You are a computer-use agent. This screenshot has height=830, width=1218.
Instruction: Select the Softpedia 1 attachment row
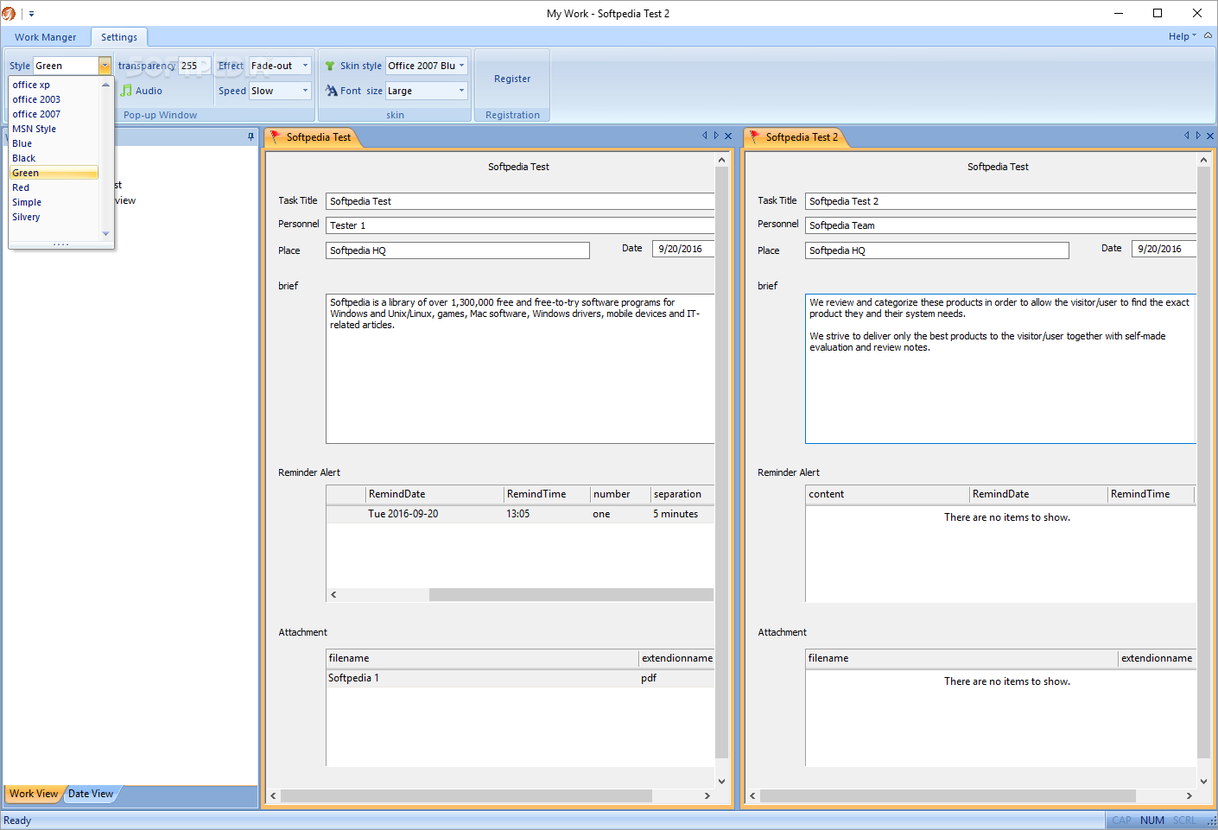(520, 678)
